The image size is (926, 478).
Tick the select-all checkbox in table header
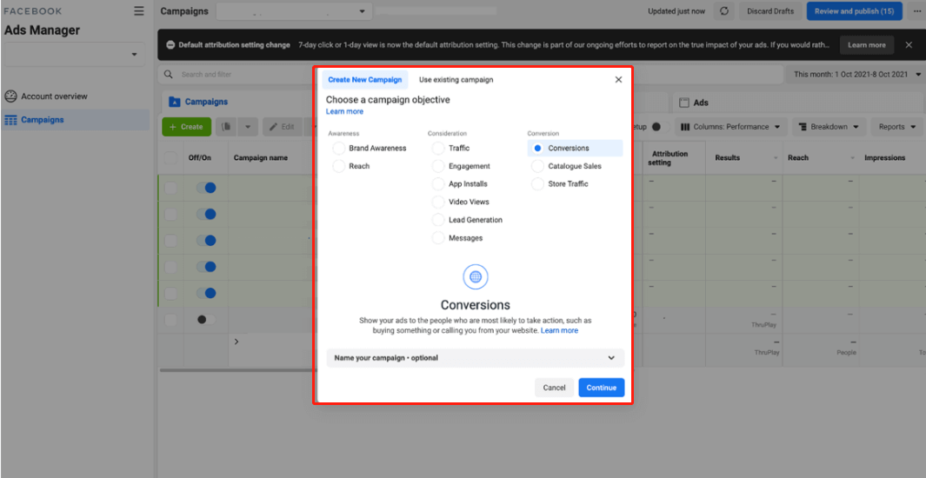pyautogui.click(x=170, y=158)
